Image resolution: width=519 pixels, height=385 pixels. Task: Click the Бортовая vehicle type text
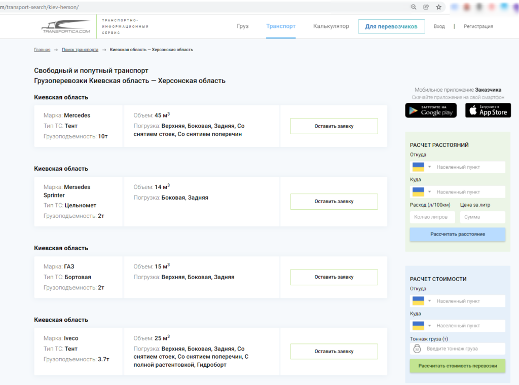[x=78, y=277]
